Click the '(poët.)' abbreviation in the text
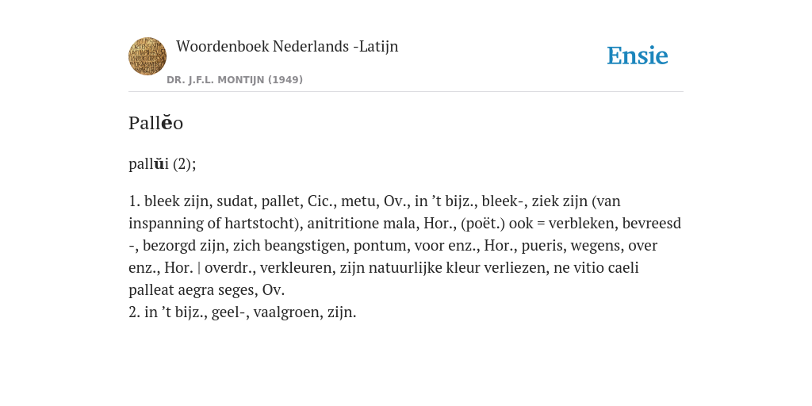The image size is (812, 406). click(x=481, y=223)
